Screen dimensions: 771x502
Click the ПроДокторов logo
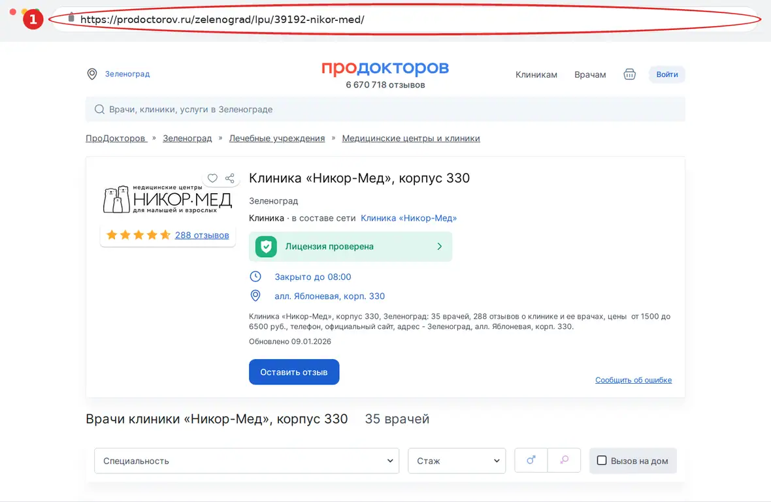(x=385, y=68)
